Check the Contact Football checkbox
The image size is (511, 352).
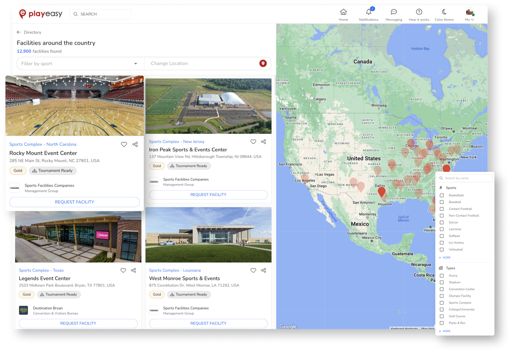pos(441,209)
